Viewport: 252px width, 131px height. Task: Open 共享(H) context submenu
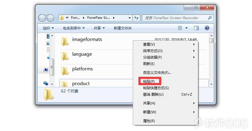(x=166, y=103)
